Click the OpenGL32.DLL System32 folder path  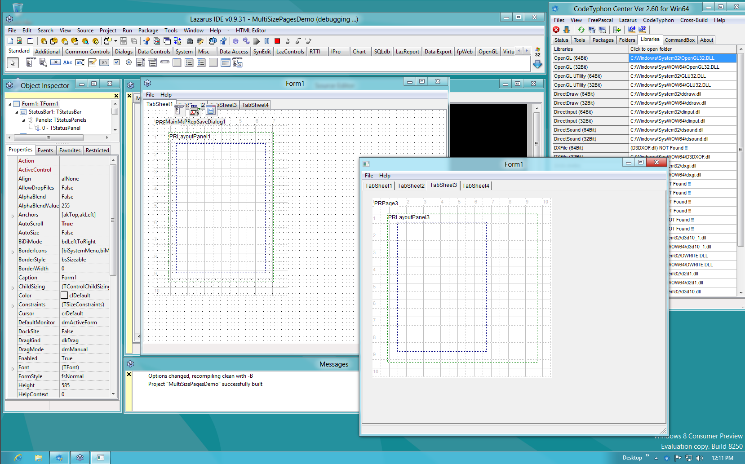click(683, 58)
